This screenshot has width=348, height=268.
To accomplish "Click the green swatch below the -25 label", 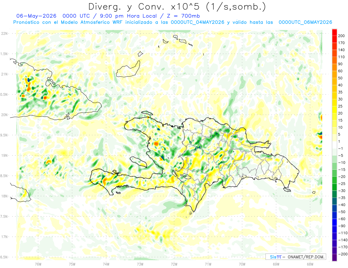I will [334, 187].
